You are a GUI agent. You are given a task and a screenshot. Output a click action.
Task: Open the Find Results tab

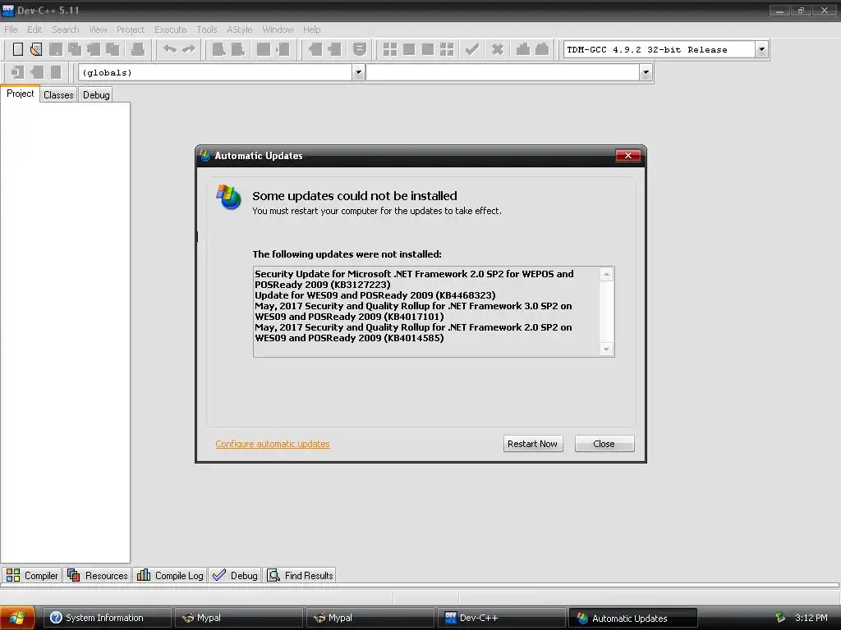coord(301,575)
